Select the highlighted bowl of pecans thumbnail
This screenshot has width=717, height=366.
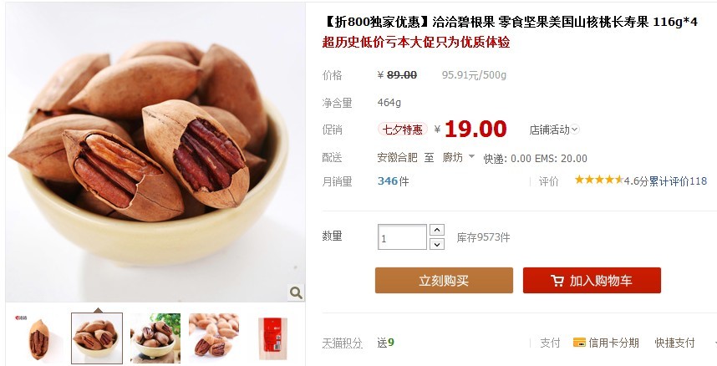(97, 338)
